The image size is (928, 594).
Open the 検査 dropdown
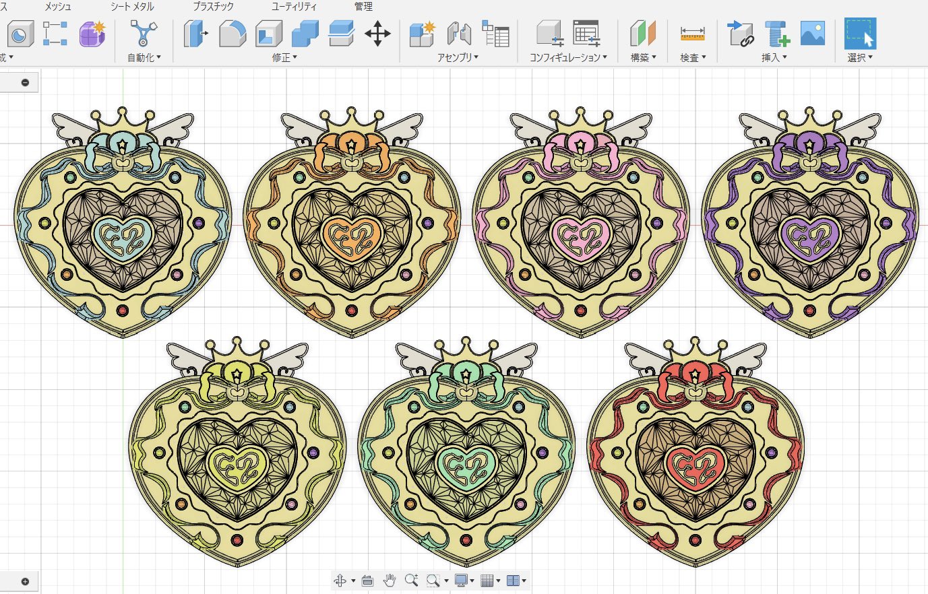click(693, 58)
